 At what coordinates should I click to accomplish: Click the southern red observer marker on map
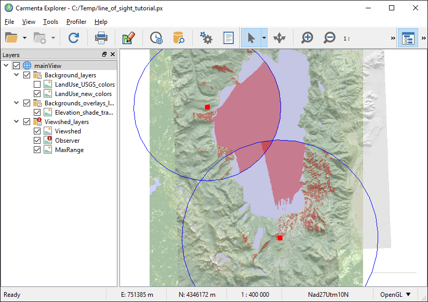[x=280, y=238]
